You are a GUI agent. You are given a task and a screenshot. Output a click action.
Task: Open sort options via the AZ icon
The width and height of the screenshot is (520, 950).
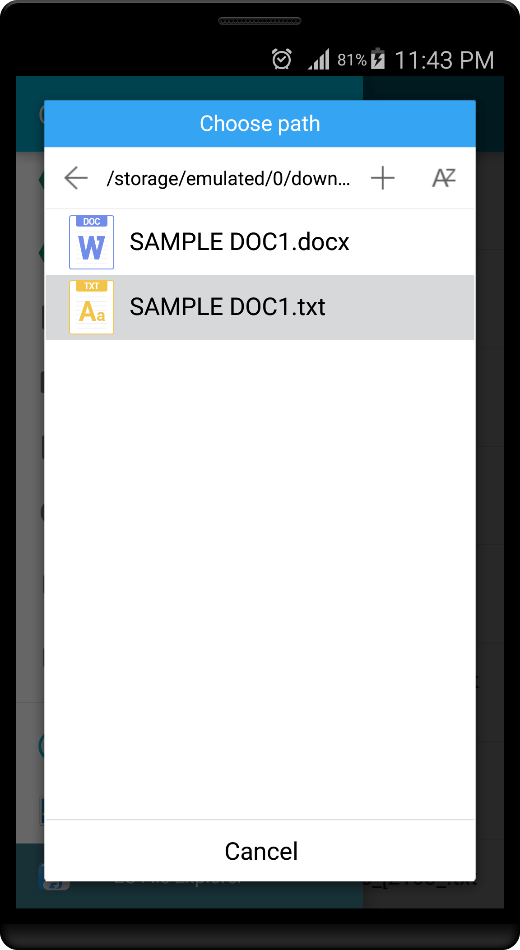pos(444,178)
